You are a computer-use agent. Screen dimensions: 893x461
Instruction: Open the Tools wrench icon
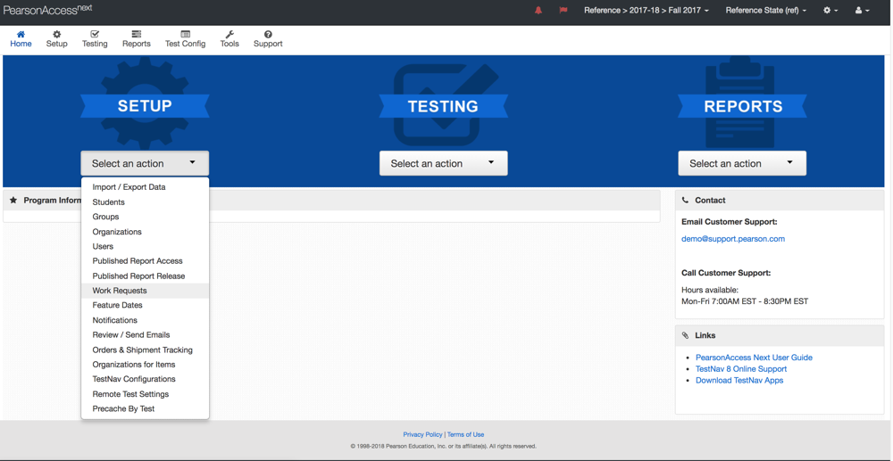[x=230, y=35]
